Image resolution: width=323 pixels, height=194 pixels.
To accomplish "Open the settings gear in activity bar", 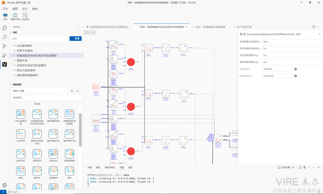I will (4, 185).
